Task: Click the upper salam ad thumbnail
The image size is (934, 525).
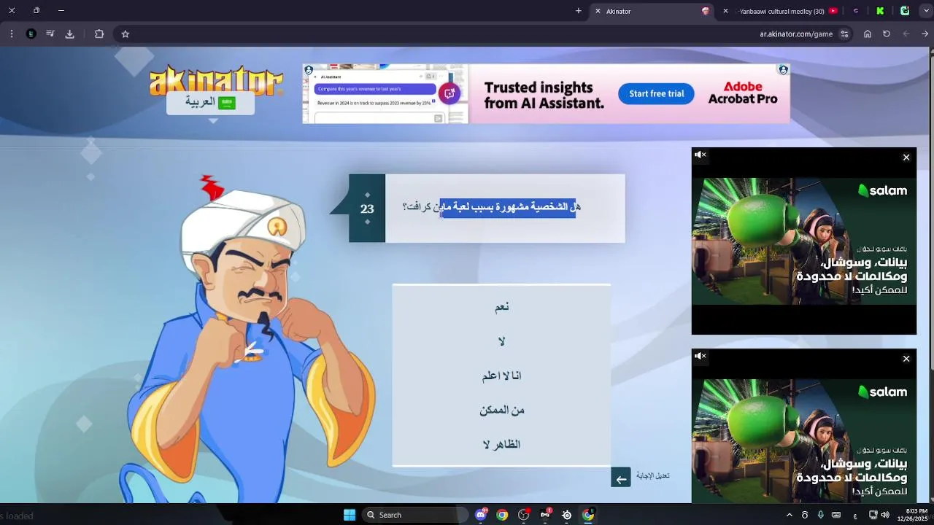Action: (804, 241)
